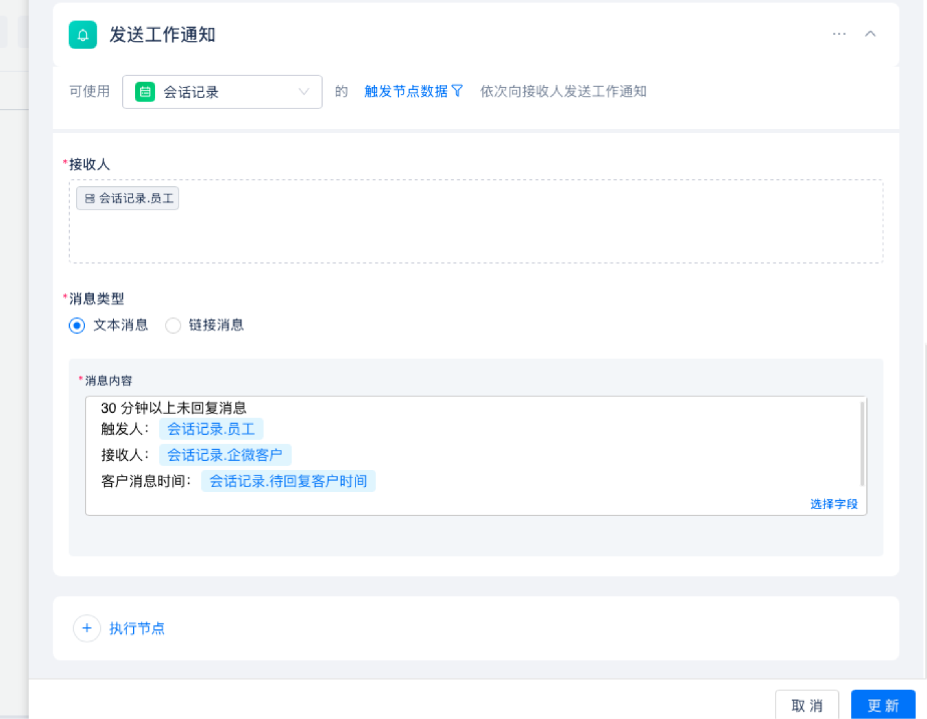Click the blue 更新 button
The height and width of the screenshot is (719, 927).
click(x=883, y=705)
